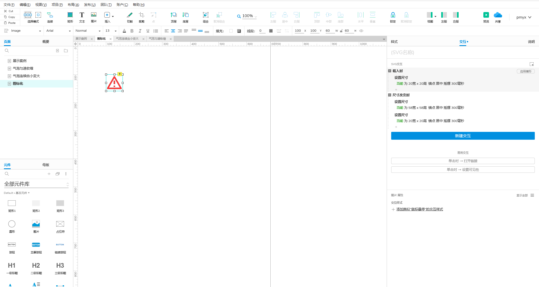
Task: Open the 全部元件库 library selector
Action: tap(36, 184)
